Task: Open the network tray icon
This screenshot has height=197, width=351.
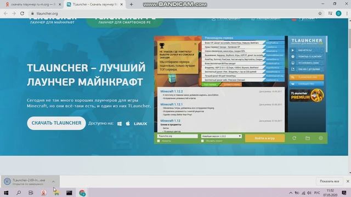Action: coord(303,193)
